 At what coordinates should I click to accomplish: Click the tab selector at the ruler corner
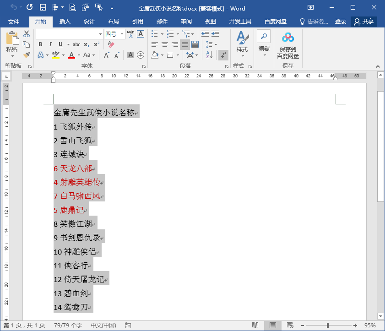pyautogui.click(x=6, y=76)
